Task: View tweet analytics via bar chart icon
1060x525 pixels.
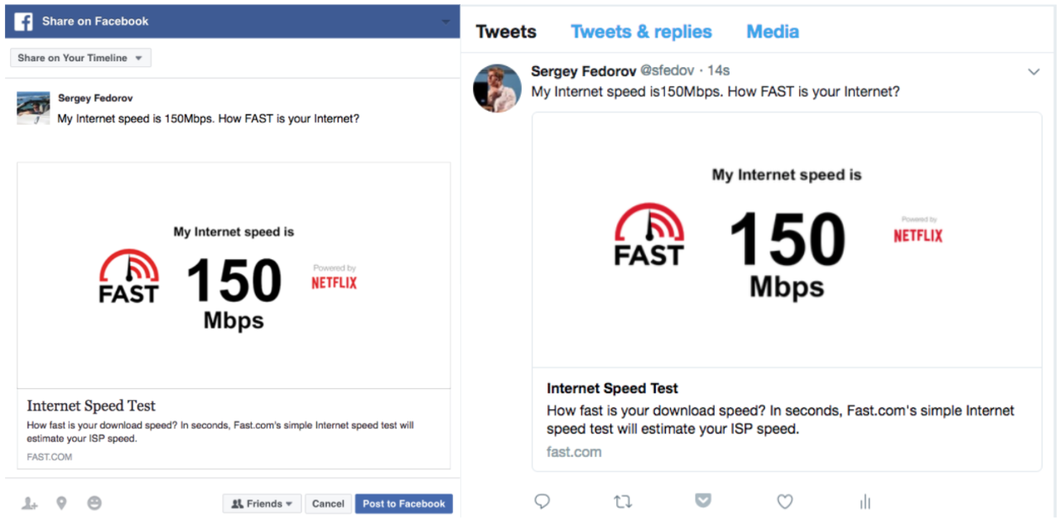Action: click(865, 502)
